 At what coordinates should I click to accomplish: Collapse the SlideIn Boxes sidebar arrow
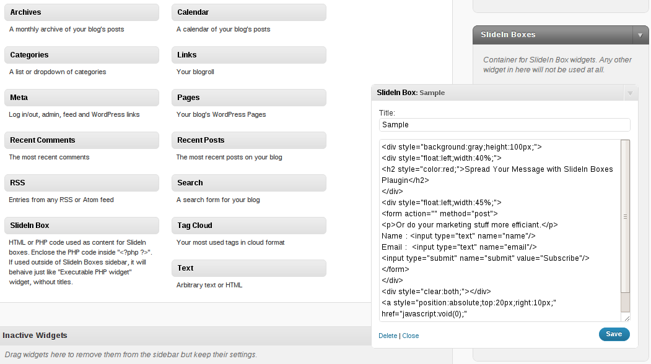click(x=640, y=35)
